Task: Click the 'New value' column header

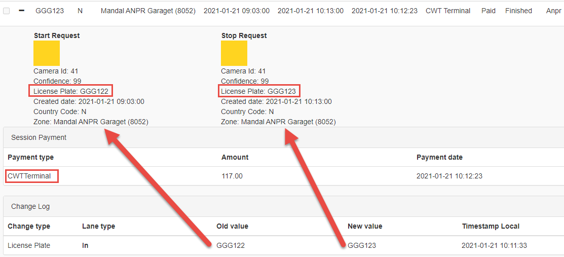Action: (x=365, y=227)
